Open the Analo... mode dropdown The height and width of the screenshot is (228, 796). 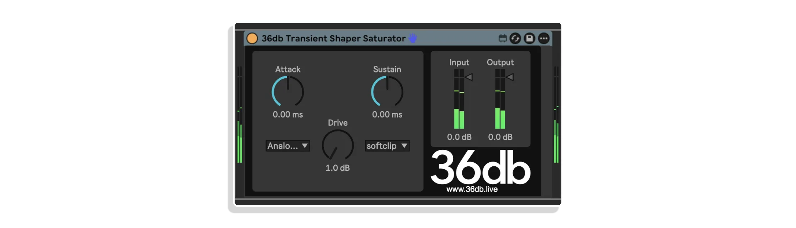tap(288, 146)
